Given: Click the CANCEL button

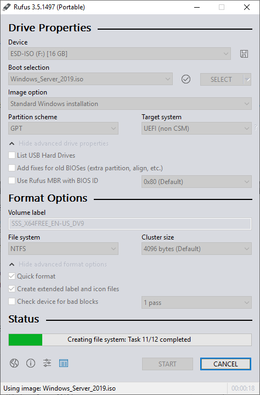Looking at the screenshot, I should 225,364.
